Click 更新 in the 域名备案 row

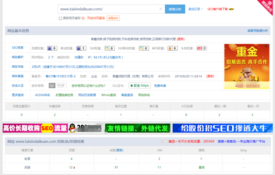pos(210,76)
